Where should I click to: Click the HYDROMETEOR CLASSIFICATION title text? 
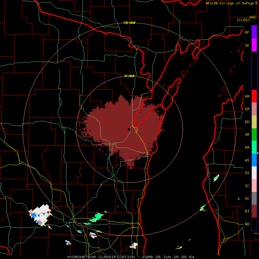point(101,257)
